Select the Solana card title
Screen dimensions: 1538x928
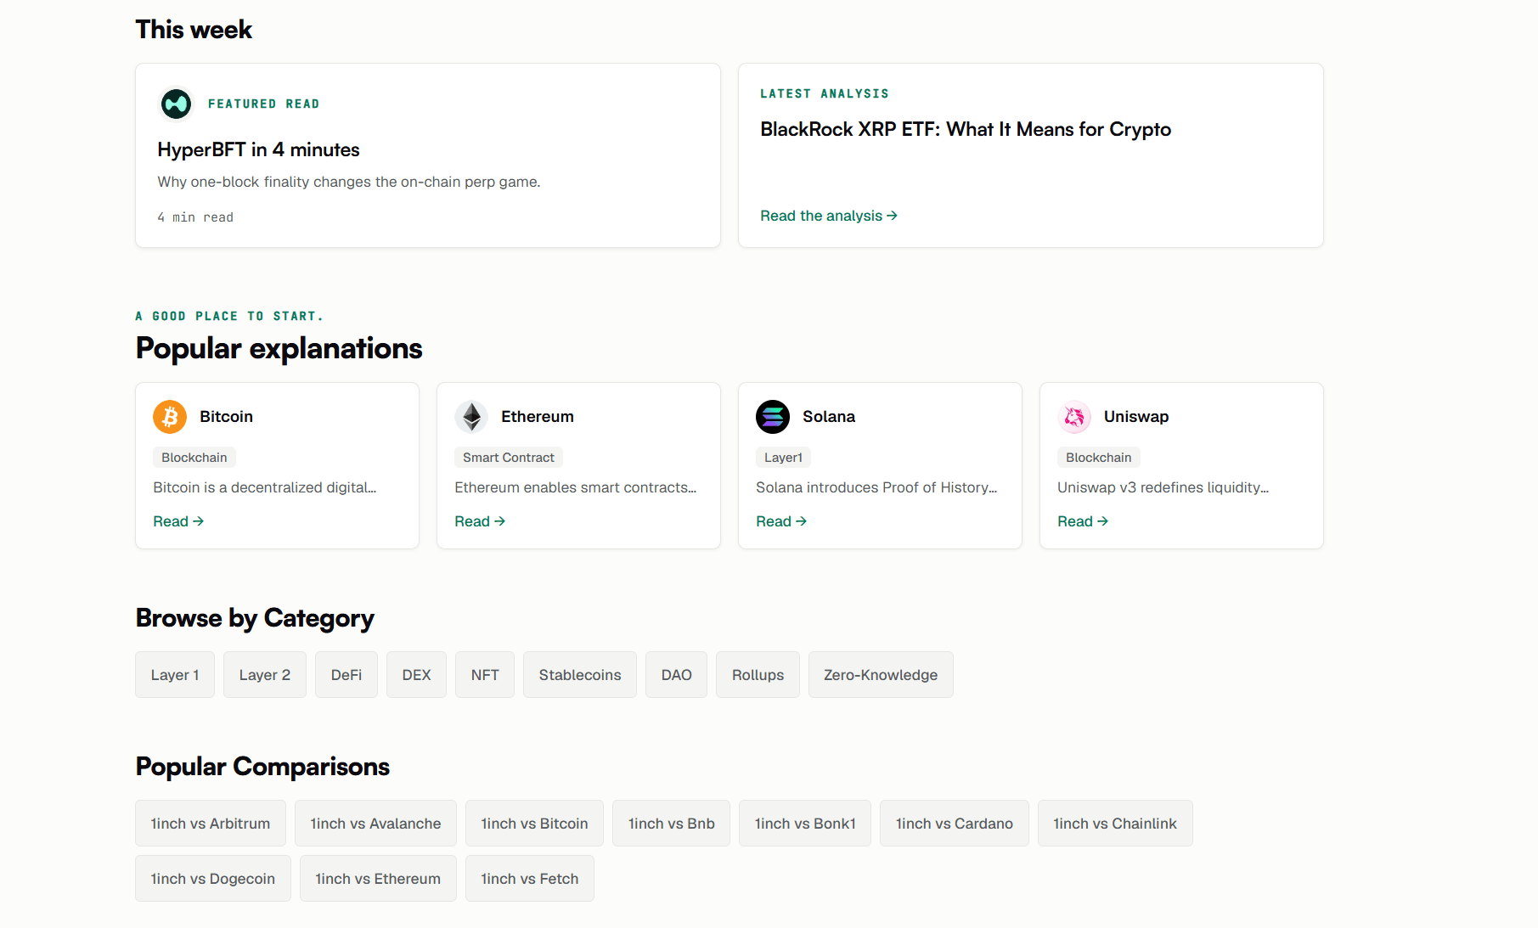(x=829, y=417)
